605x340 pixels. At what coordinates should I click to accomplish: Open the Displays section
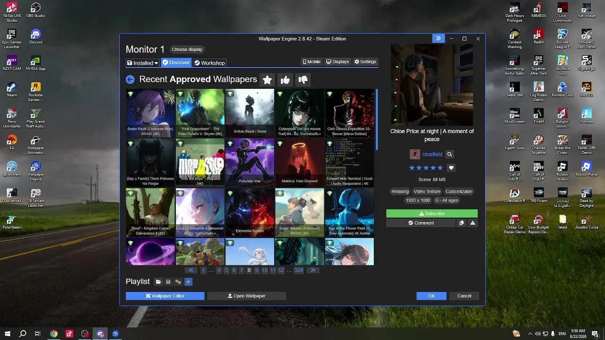[337, 62]
